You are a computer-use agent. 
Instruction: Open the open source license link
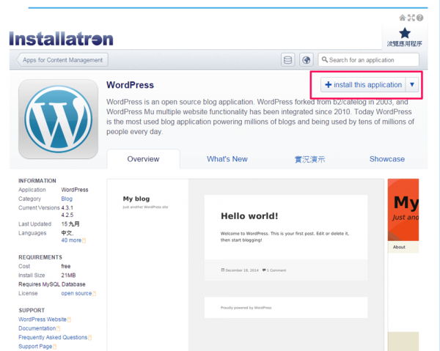point(76,293)
